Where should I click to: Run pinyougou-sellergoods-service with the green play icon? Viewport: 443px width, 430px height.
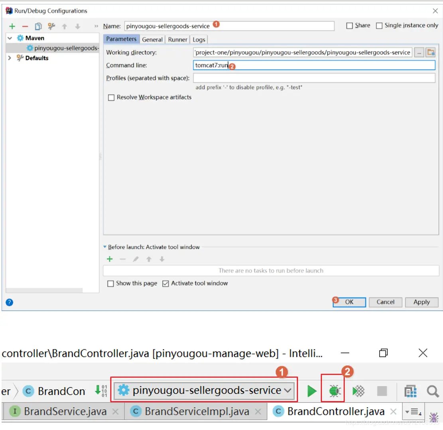tap(312, 391)
